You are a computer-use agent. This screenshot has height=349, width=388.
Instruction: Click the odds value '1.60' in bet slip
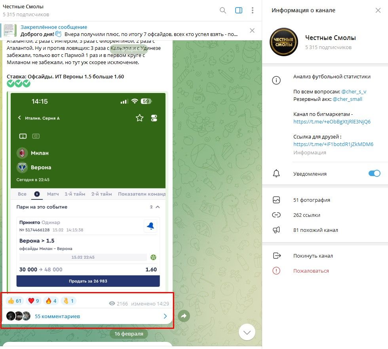[151, 269]
